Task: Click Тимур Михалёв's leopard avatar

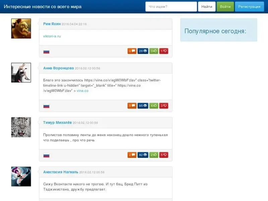Action: (x=21, y=127)
